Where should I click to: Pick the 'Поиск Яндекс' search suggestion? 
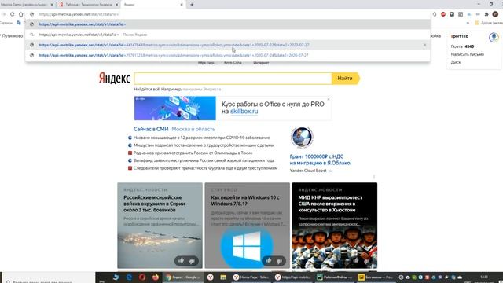228,35
